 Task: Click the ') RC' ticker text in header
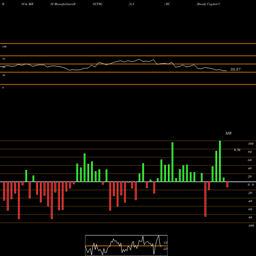pyautogui.click(x=167, y=4)
